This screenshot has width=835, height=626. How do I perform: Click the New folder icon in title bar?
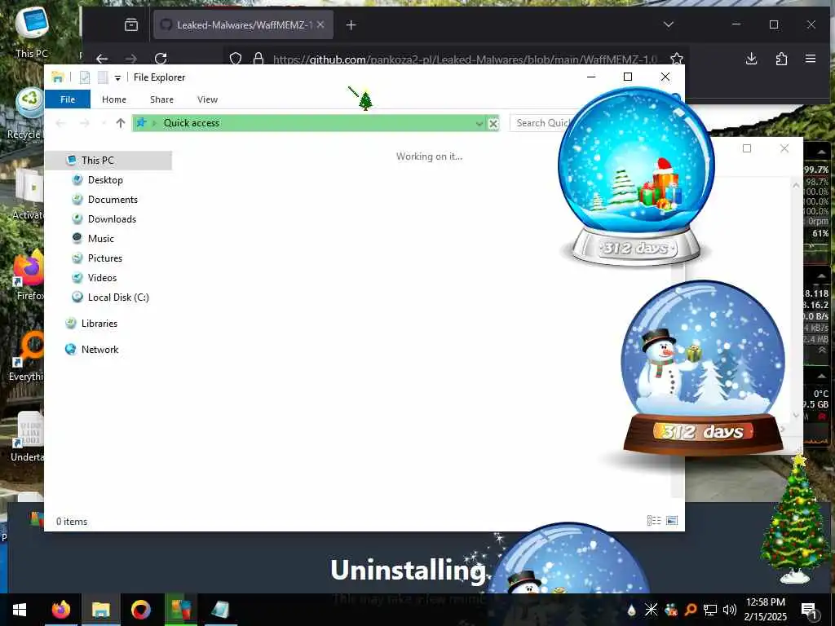point(103,77)
